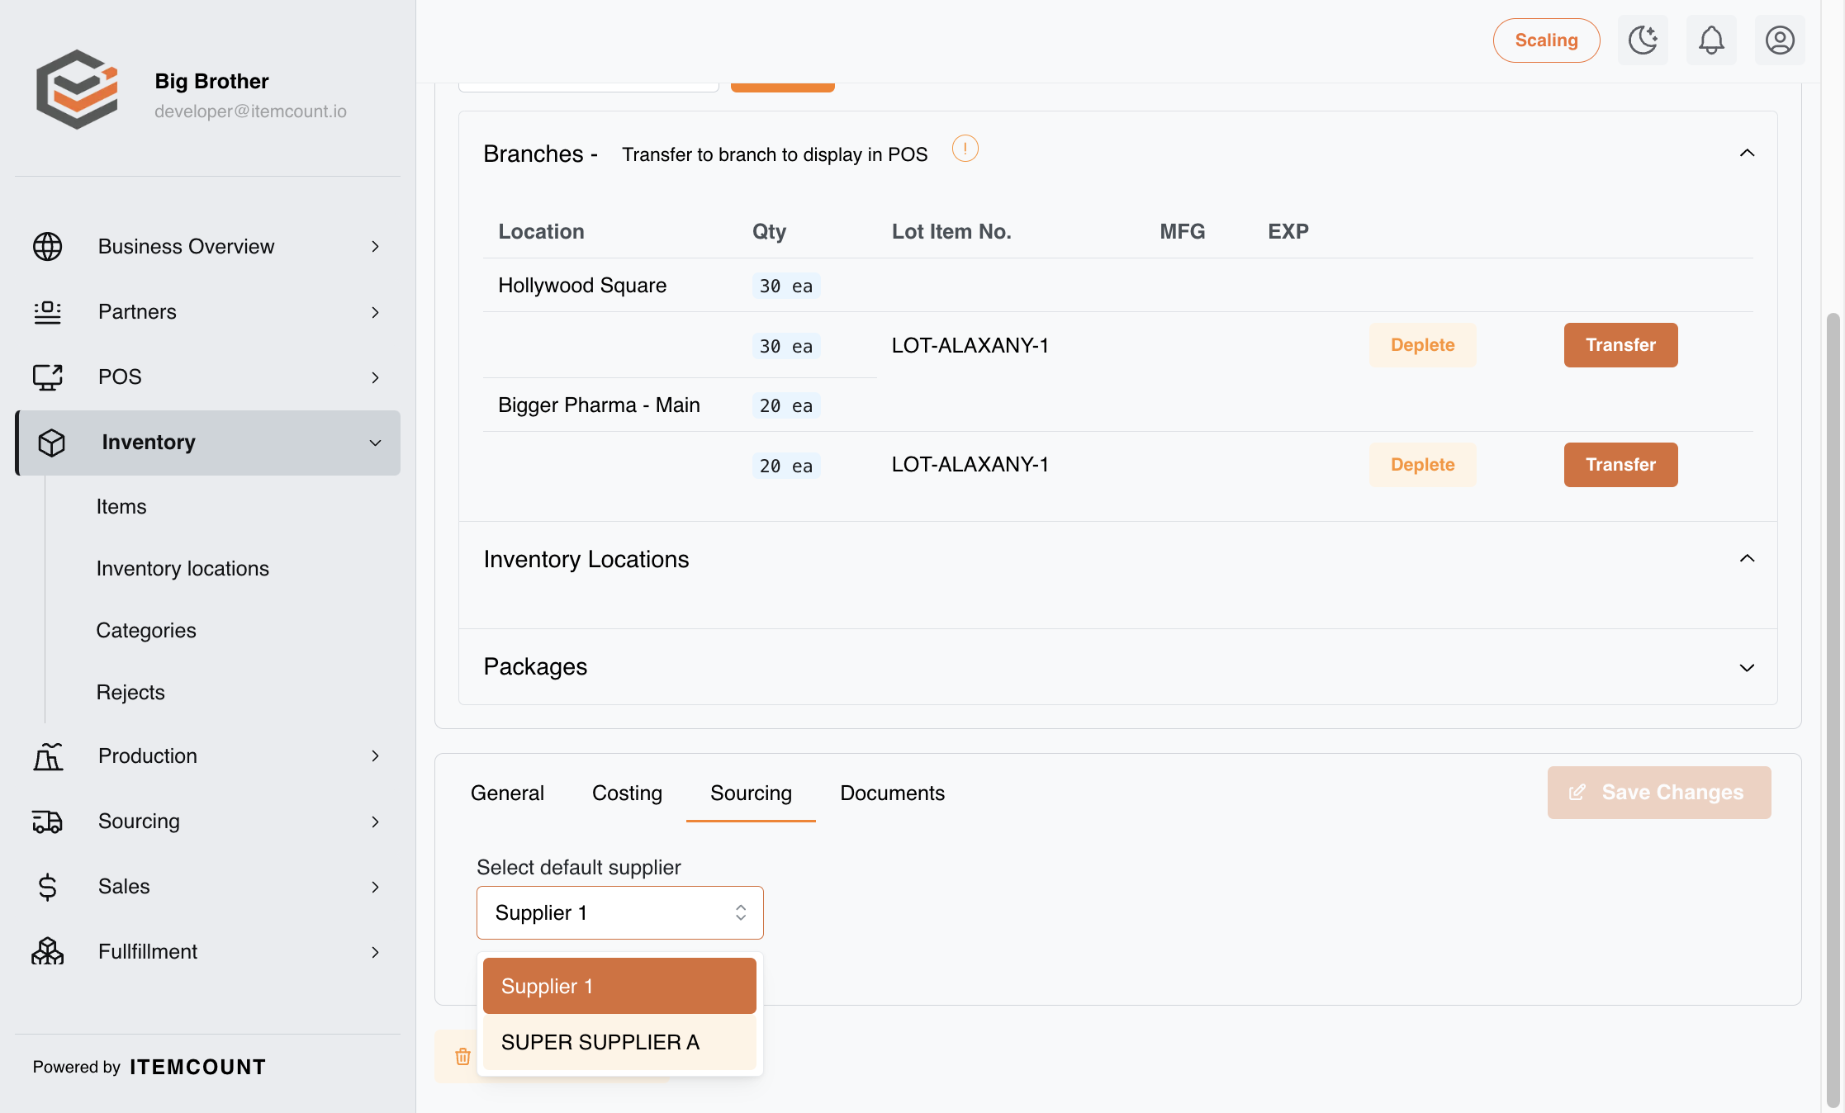
Task: Open Rejects submenu item
Action: 130,692
